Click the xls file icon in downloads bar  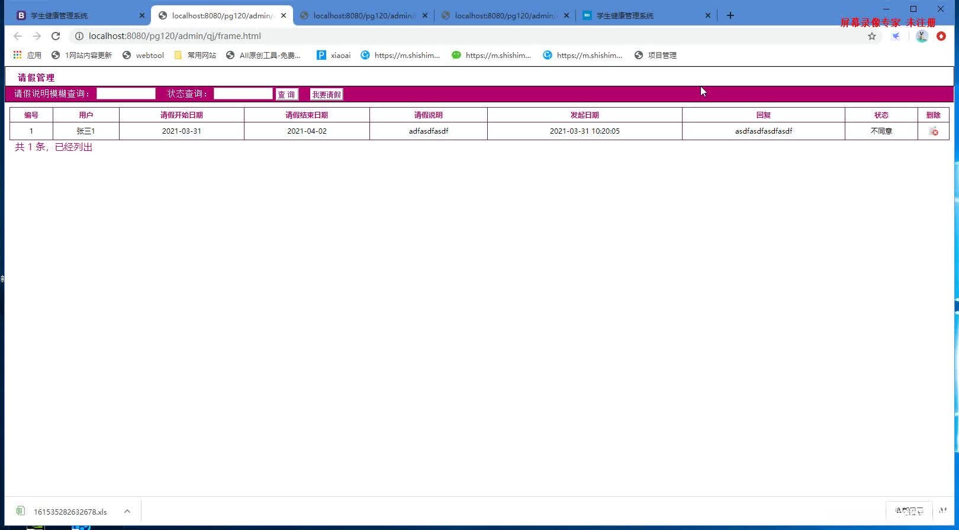[21, 510]
